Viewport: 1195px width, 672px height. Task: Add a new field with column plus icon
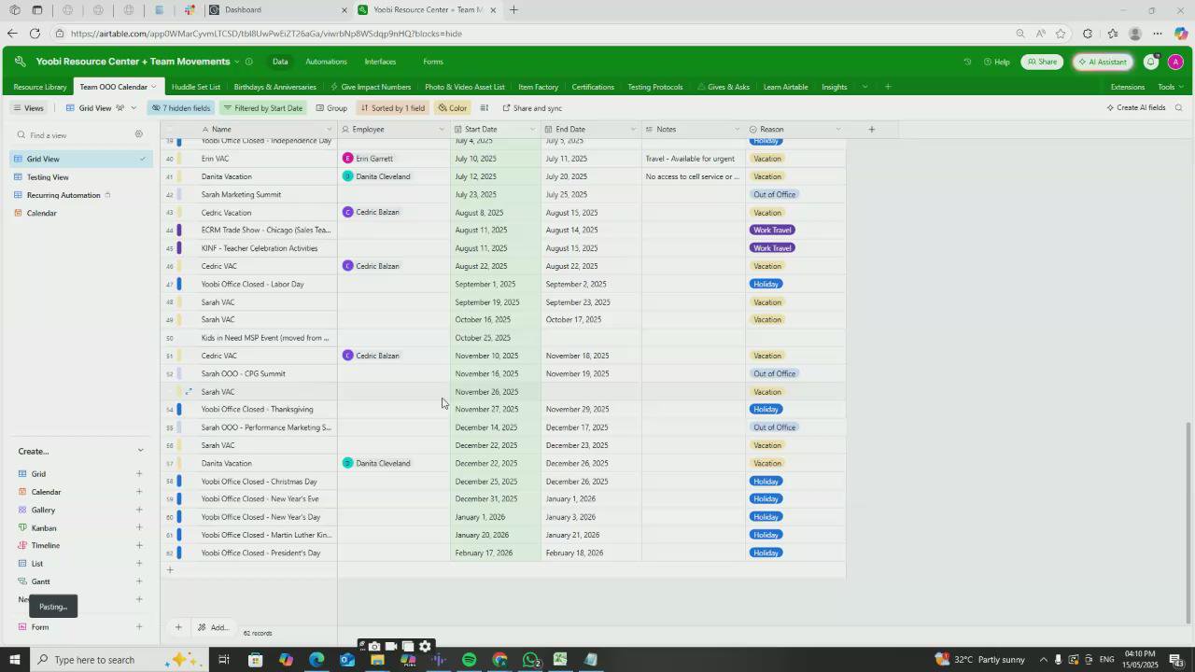coord(872,130)
